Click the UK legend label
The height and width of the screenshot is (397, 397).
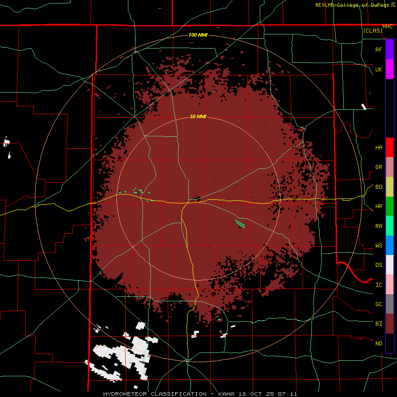(x=378, y=70)
